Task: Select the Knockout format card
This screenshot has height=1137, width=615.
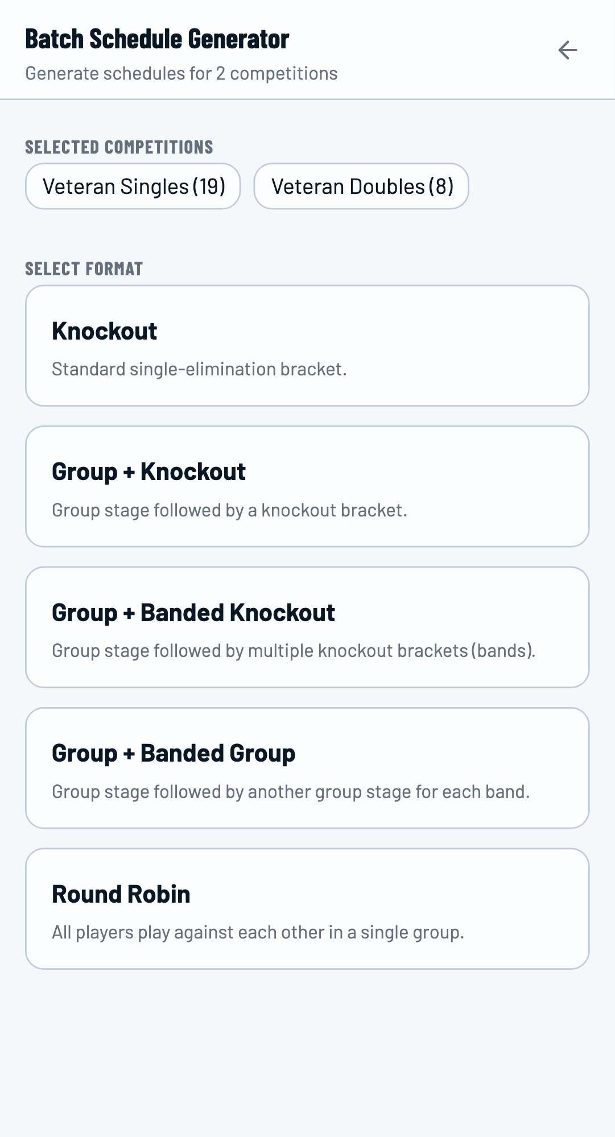Action: click(x=307, y=345)
